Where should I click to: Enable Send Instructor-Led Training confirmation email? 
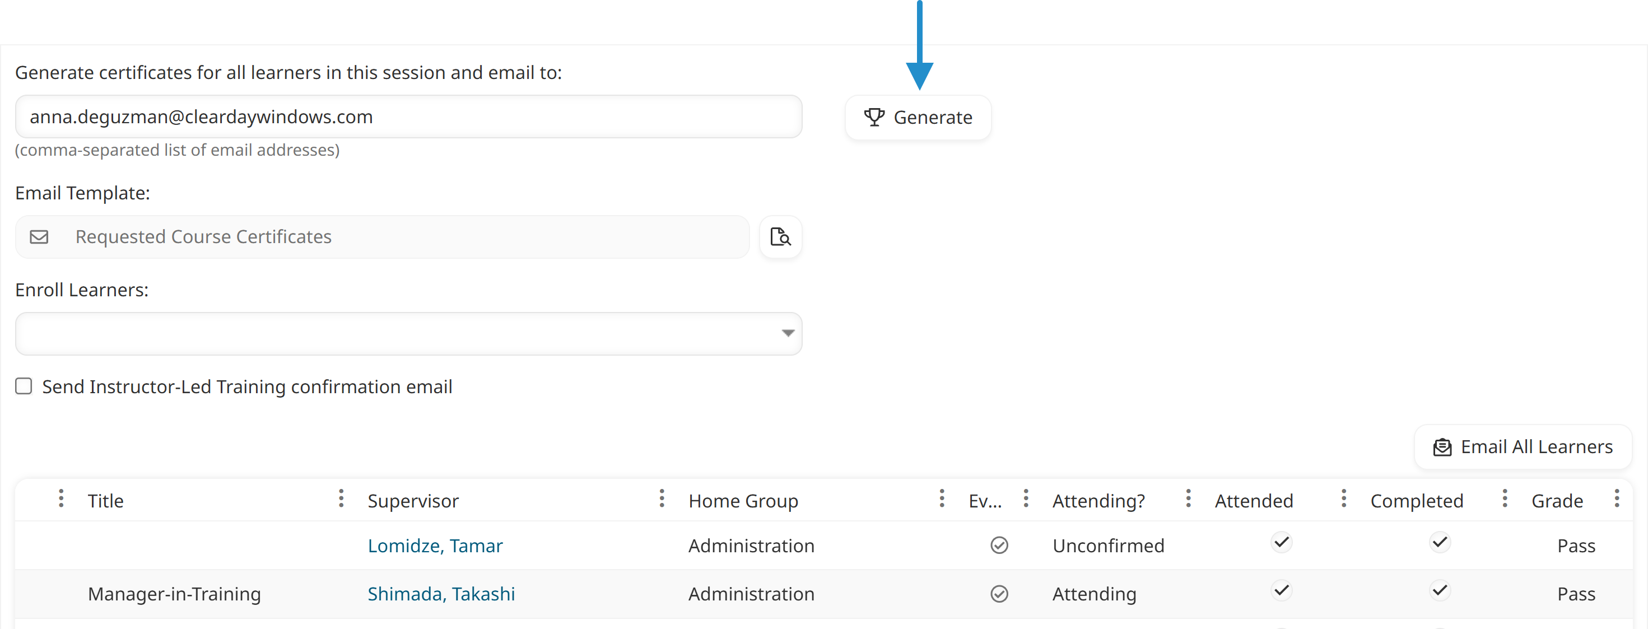(24, 386)
